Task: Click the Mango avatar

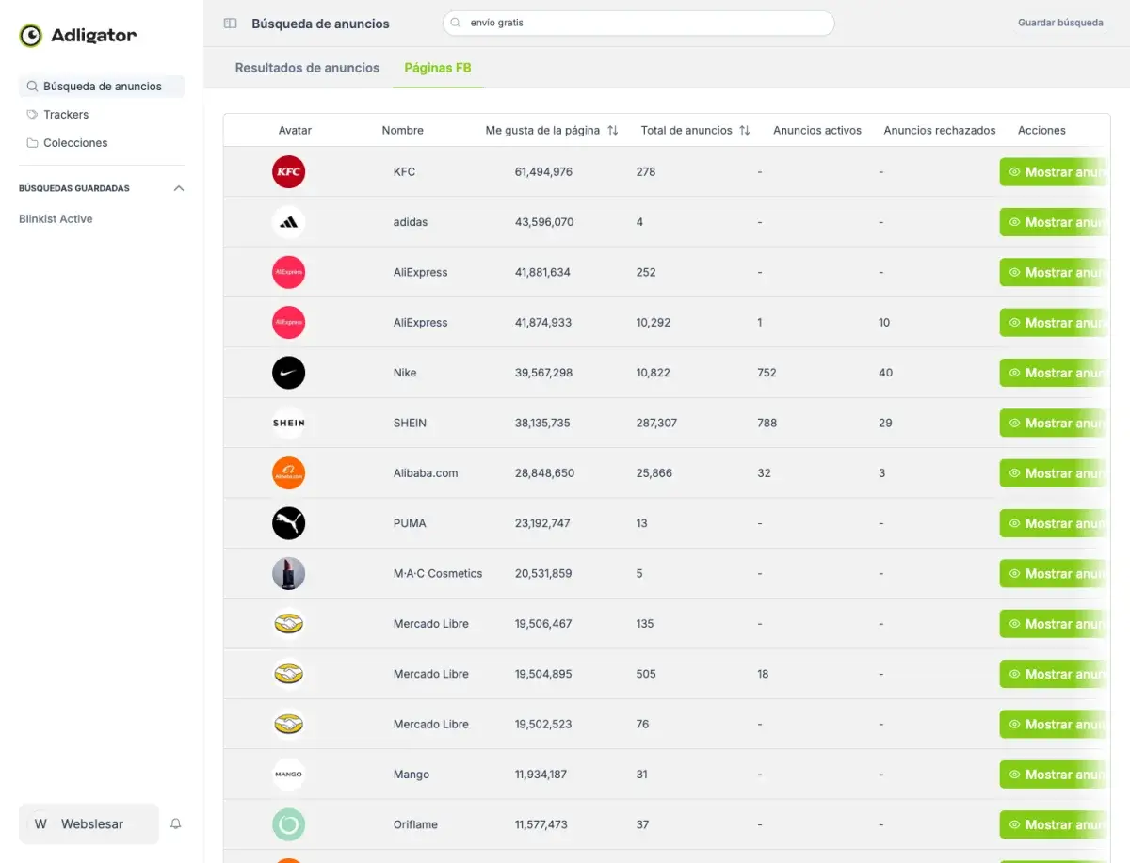Action: [x=288, y=775]
